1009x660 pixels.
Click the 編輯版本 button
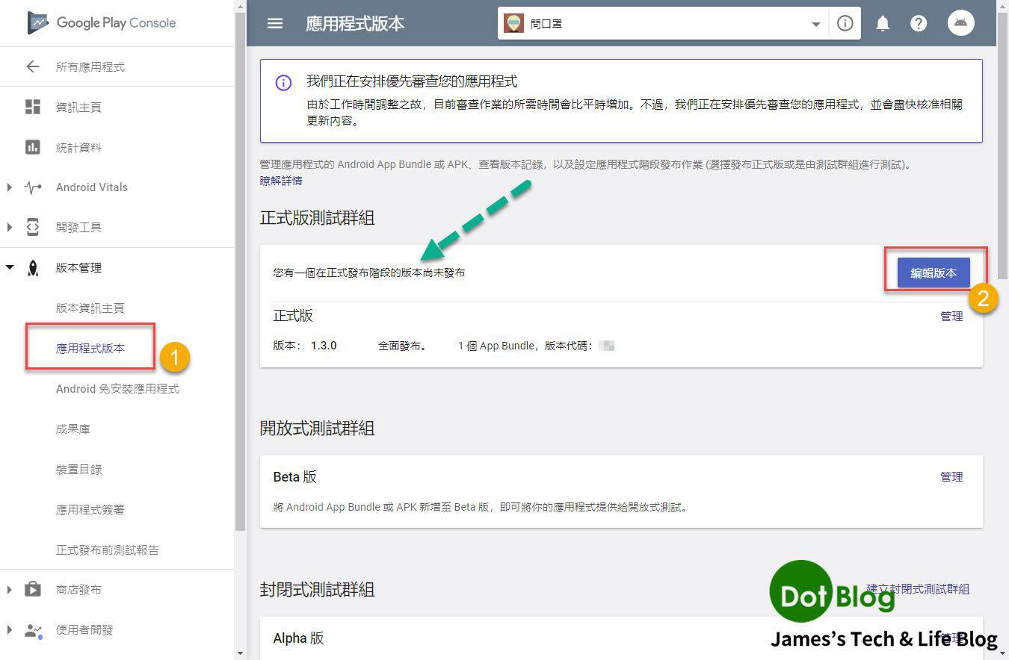click(x=934, y=273)
